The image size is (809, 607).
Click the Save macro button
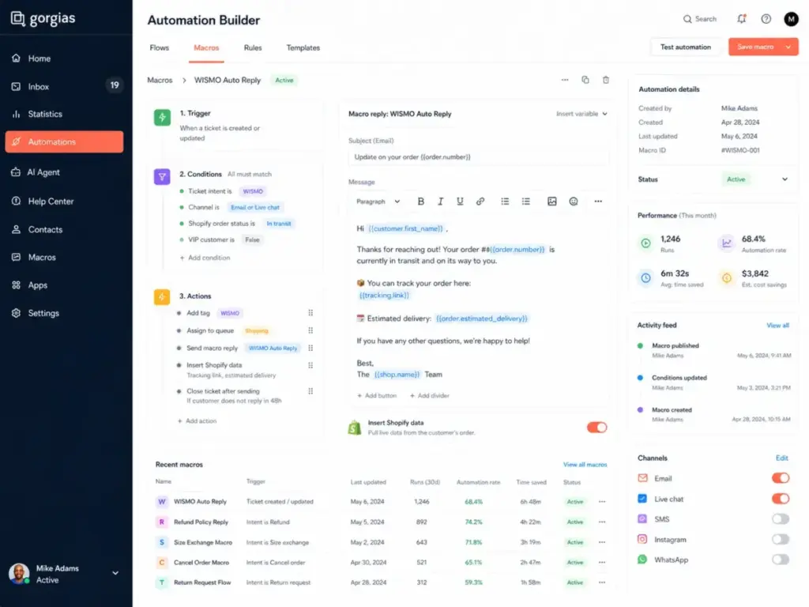coord(755,47)
